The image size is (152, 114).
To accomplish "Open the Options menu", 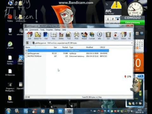I will [x=57, y=30].
